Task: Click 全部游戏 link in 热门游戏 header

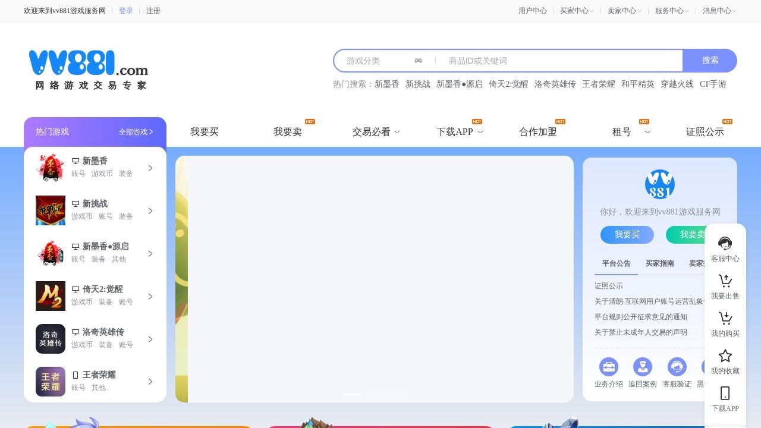Action: 136,132
